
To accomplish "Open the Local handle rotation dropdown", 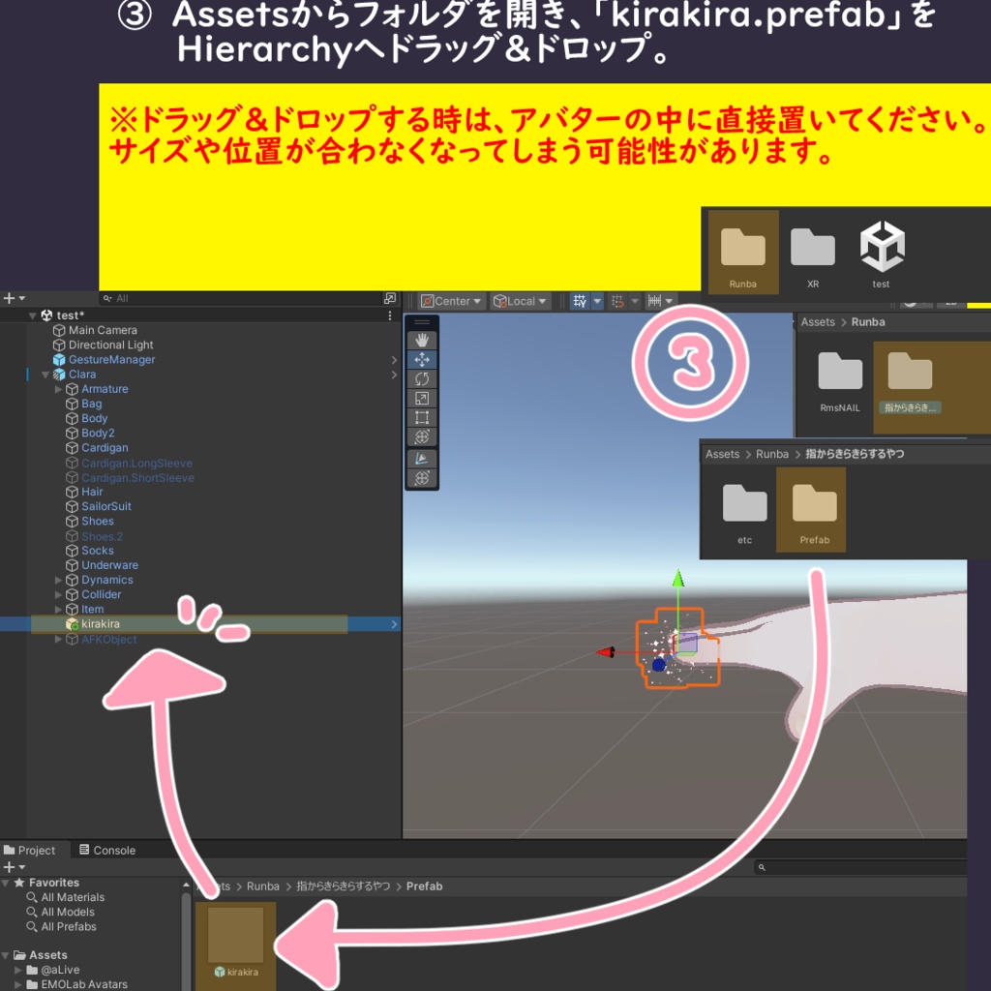I will [521, 301].
